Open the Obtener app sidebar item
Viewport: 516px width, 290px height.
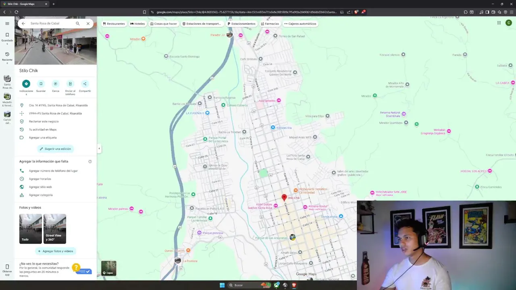click(7, 269)
